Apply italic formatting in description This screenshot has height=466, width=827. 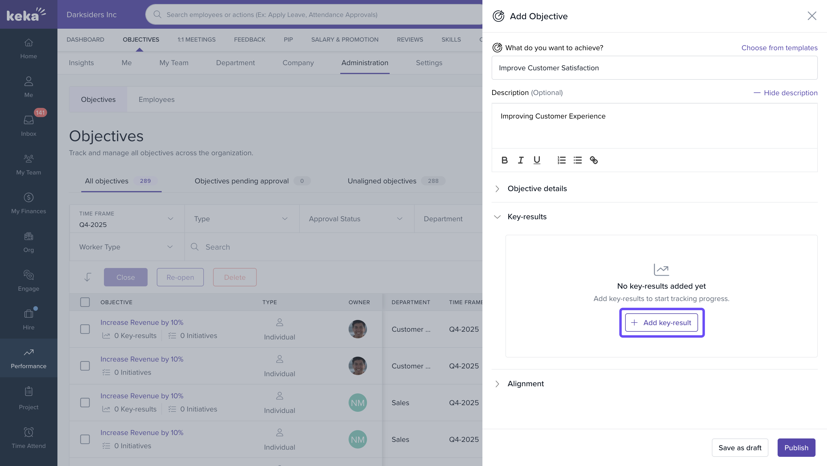[x=520, y=160]
